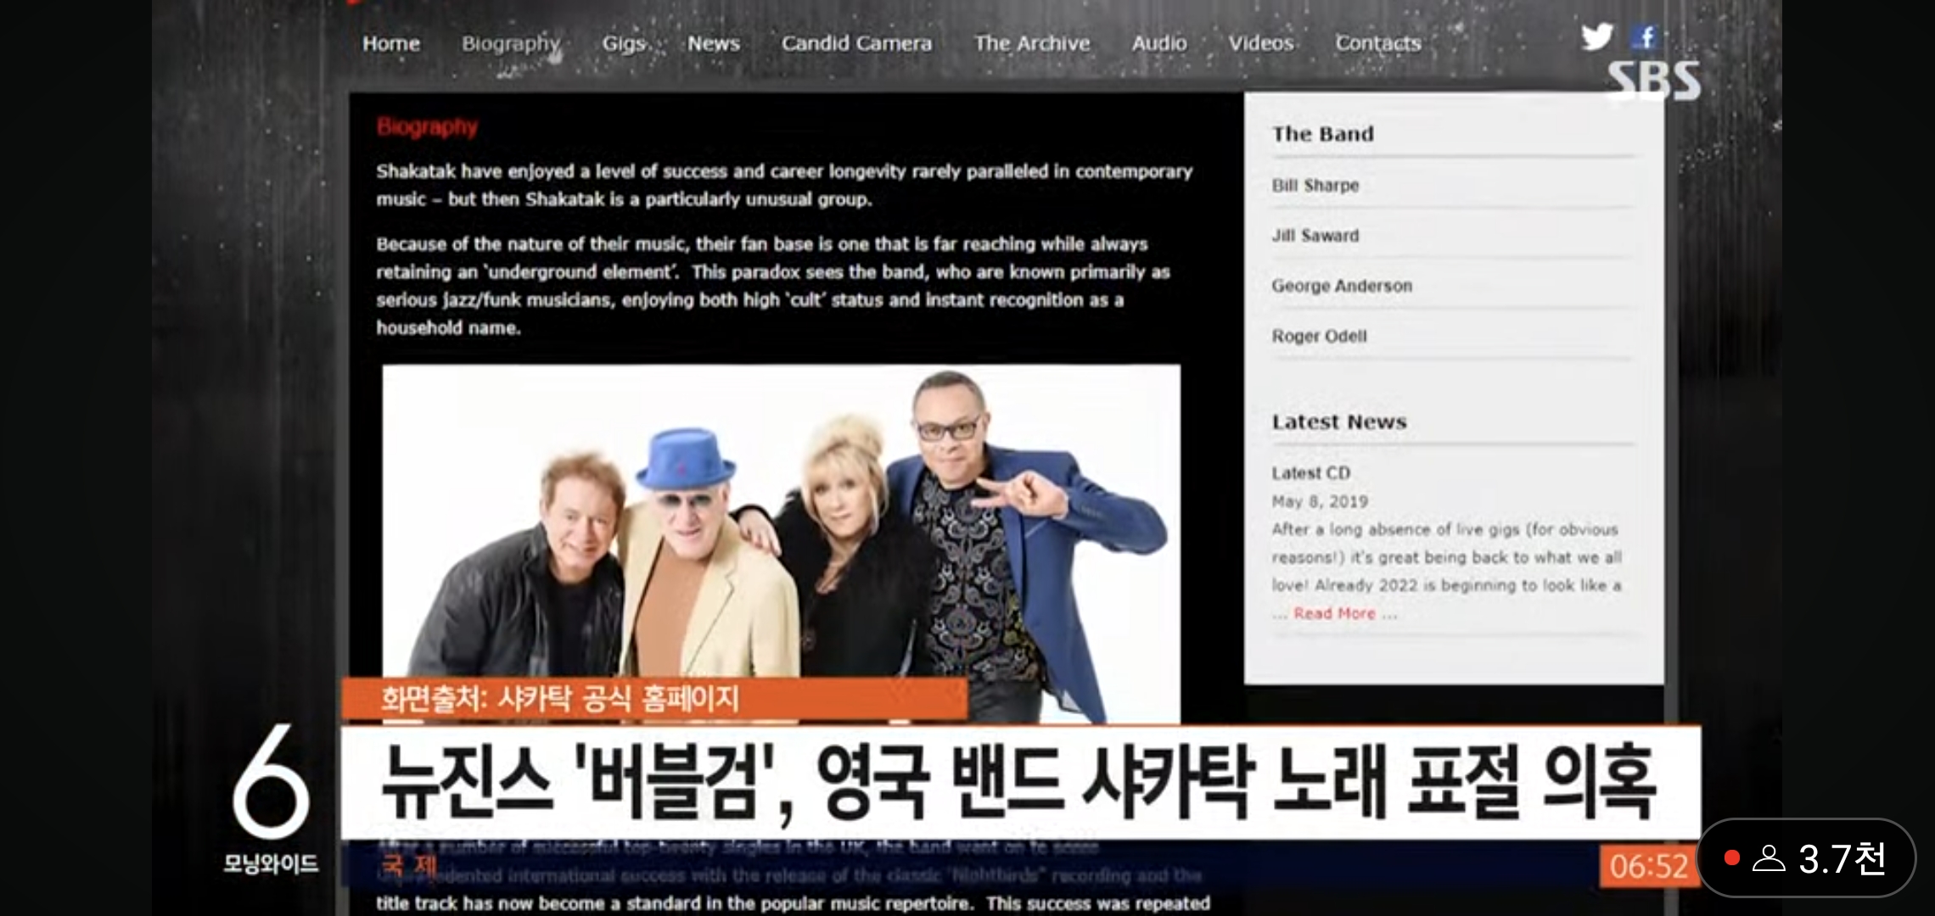1935x916 pixels.
Task: Open the Latest CD news title
Action: pos(1311,473)
